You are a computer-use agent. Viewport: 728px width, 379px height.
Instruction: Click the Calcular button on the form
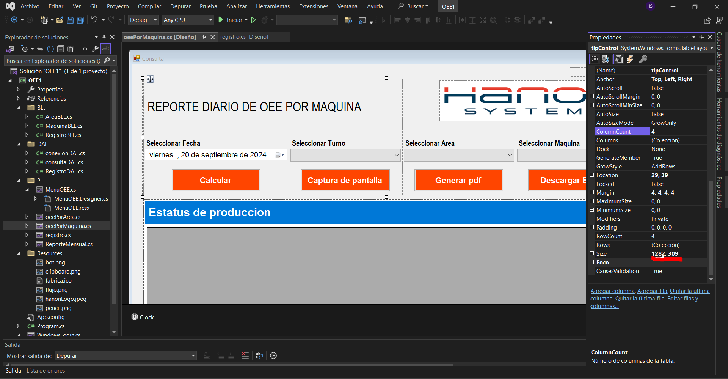[216, 180]
